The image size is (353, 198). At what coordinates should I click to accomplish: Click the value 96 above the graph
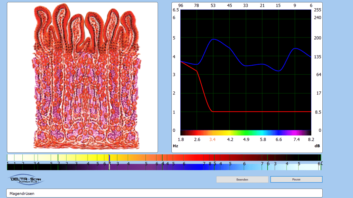(181, 5)
